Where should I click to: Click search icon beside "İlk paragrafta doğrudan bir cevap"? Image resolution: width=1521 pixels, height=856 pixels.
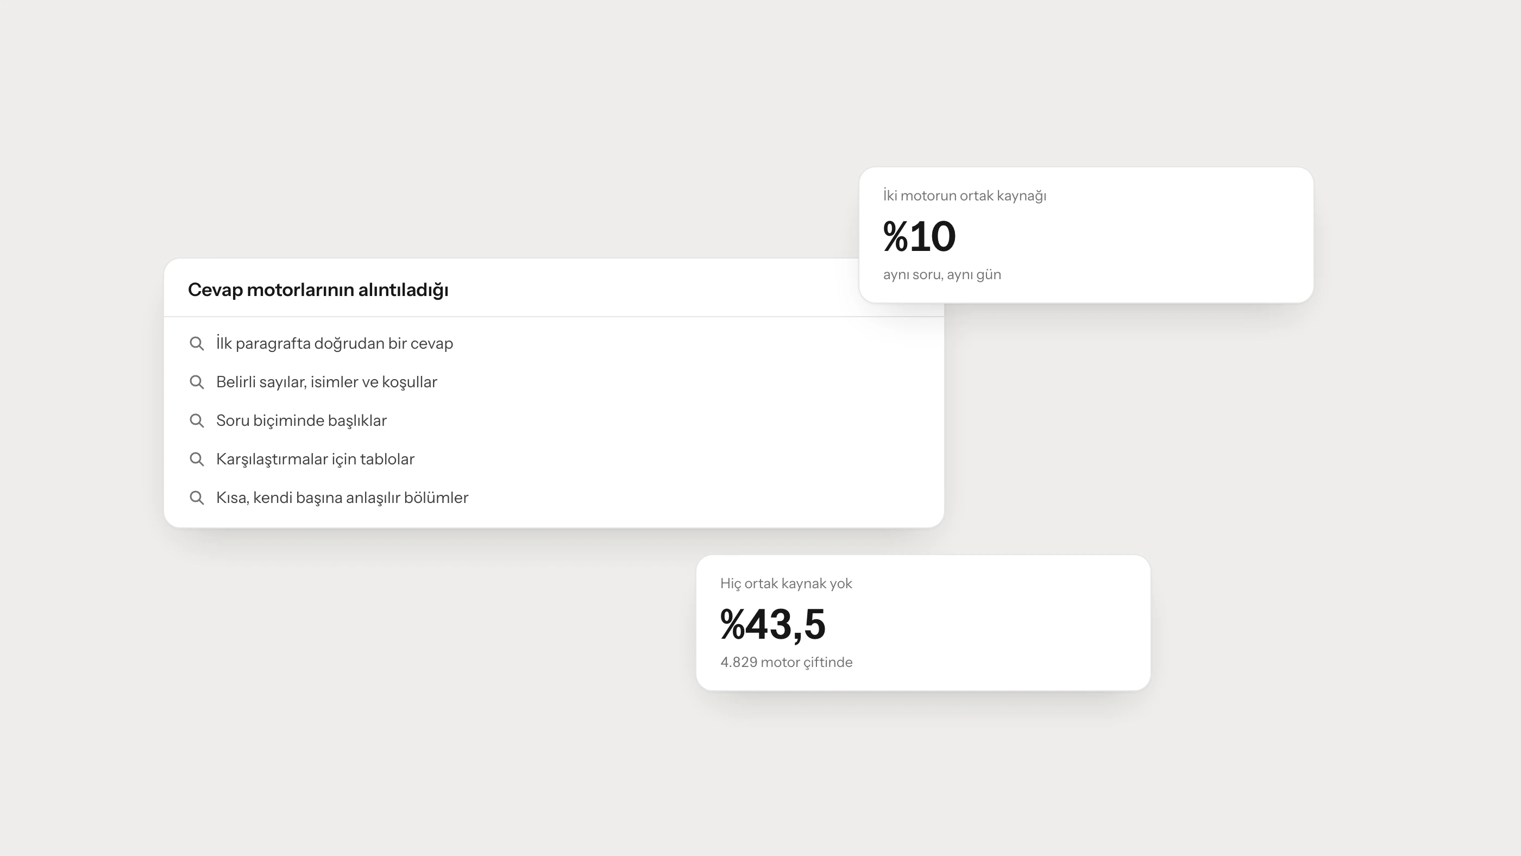[x=197, y=344]
